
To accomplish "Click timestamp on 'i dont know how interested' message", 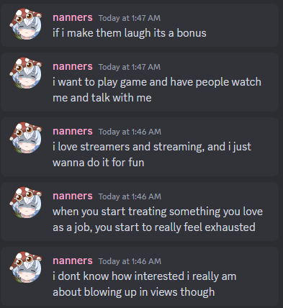I will (130, 261).
